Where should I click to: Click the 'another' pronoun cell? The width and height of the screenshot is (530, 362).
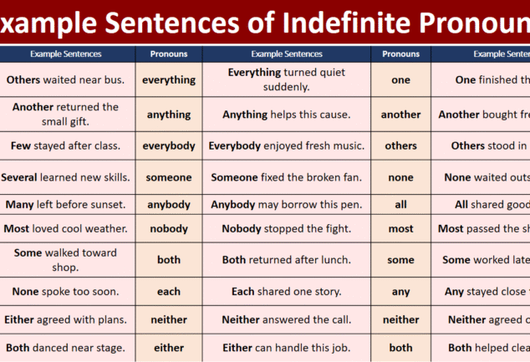pyautogui.click(x=401, y=115)
